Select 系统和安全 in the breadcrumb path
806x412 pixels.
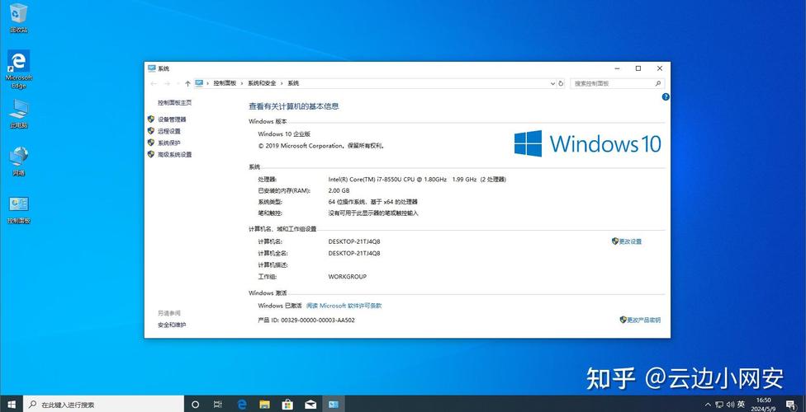pos(262,83)
